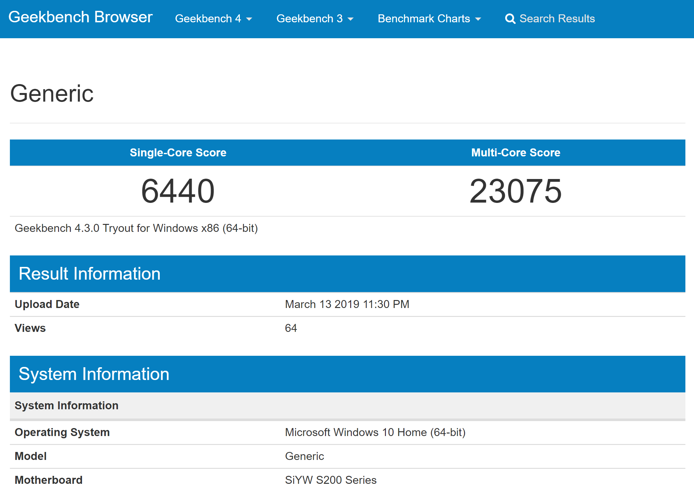The image size is (694, 487).
Task: Click the Multi-Core Score header
Action: coord(516,153)
